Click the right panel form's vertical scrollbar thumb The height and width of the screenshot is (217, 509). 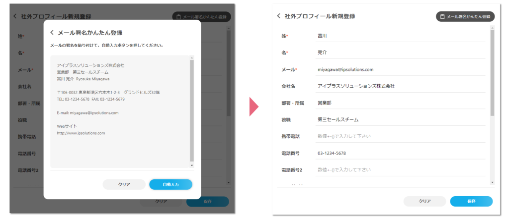492,73
